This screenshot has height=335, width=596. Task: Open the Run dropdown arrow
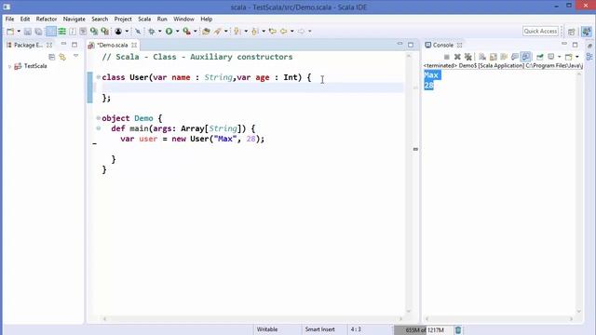[177, 32]
